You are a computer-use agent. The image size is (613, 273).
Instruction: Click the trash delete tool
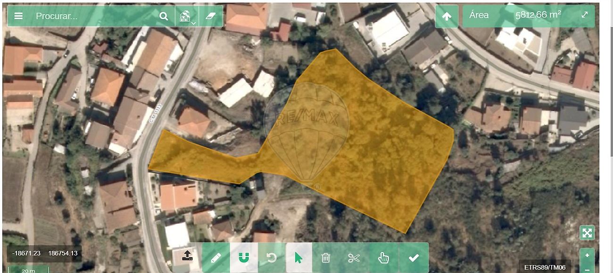click(x=326, y=257)
